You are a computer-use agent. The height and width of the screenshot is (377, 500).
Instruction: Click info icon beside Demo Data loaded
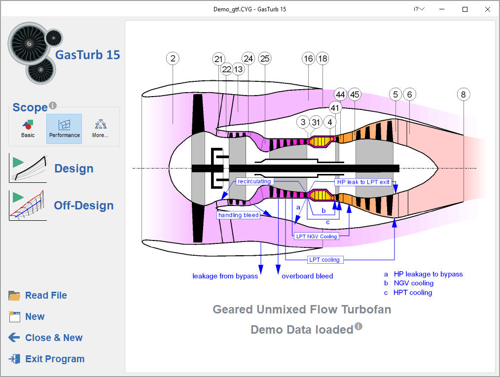358,326
